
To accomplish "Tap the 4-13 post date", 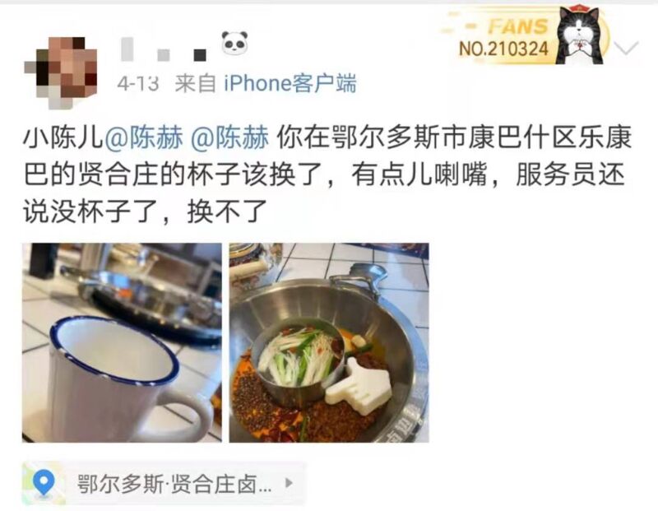I will 138,84.
